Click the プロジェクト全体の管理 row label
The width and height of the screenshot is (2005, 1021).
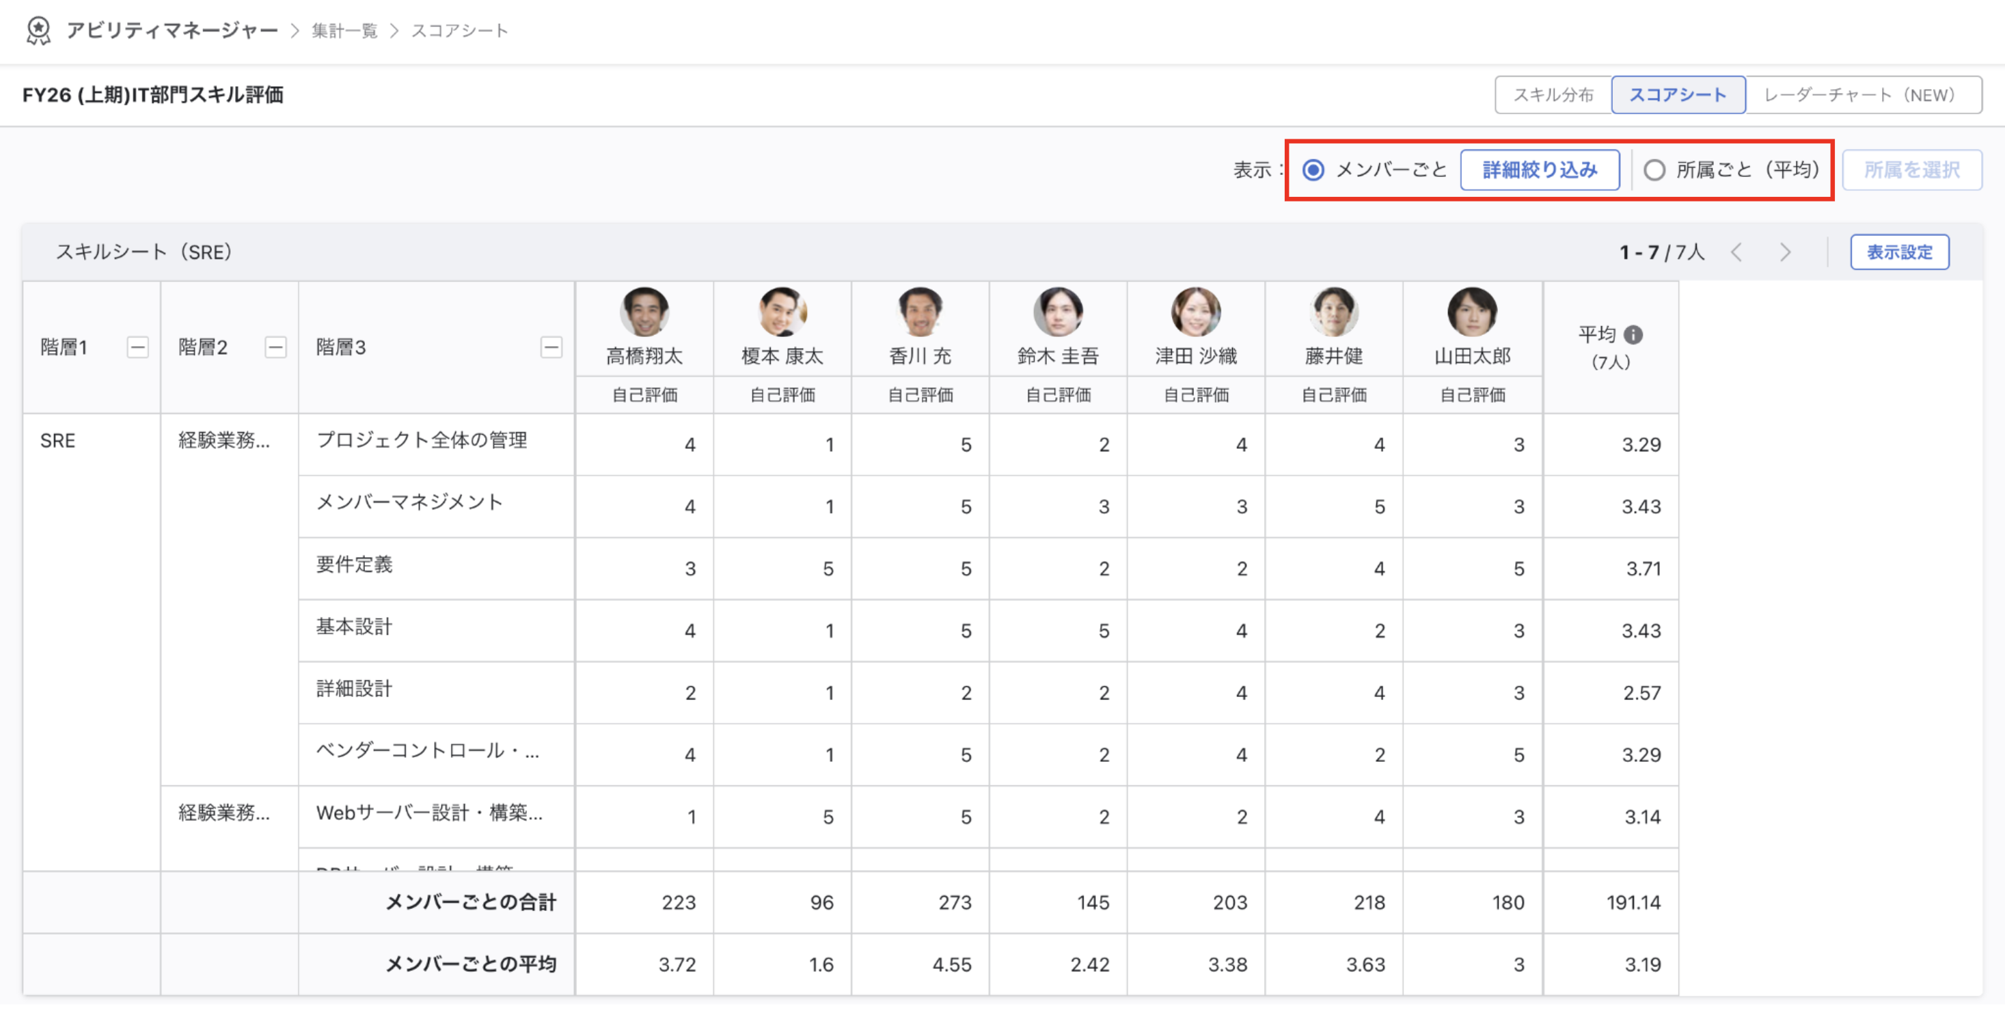point(421,439)
